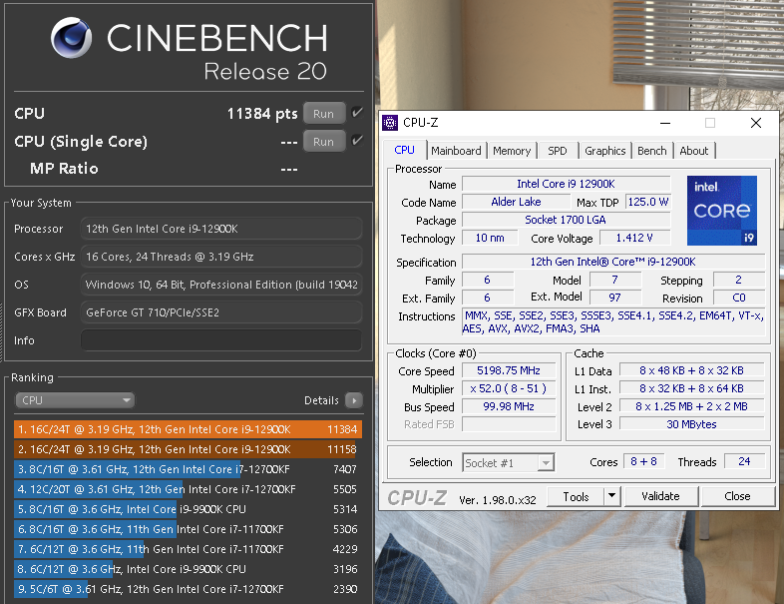Run the CPU multi-core benchmark
Image resolution: width=784 pixels, height=604 pixels.
tap(324, 114)
